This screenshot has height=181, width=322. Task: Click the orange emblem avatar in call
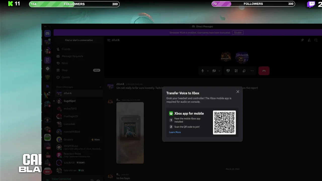(x=226, y=57)
